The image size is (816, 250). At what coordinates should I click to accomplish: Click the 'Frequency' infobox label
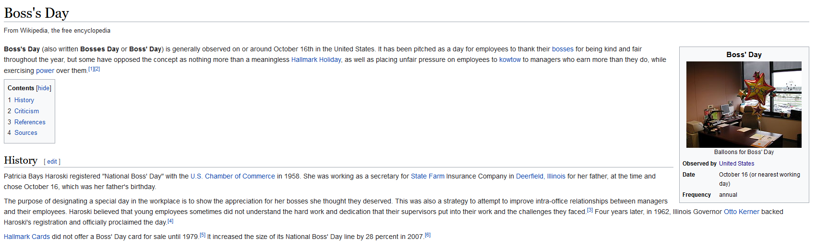tap(696, 195)
